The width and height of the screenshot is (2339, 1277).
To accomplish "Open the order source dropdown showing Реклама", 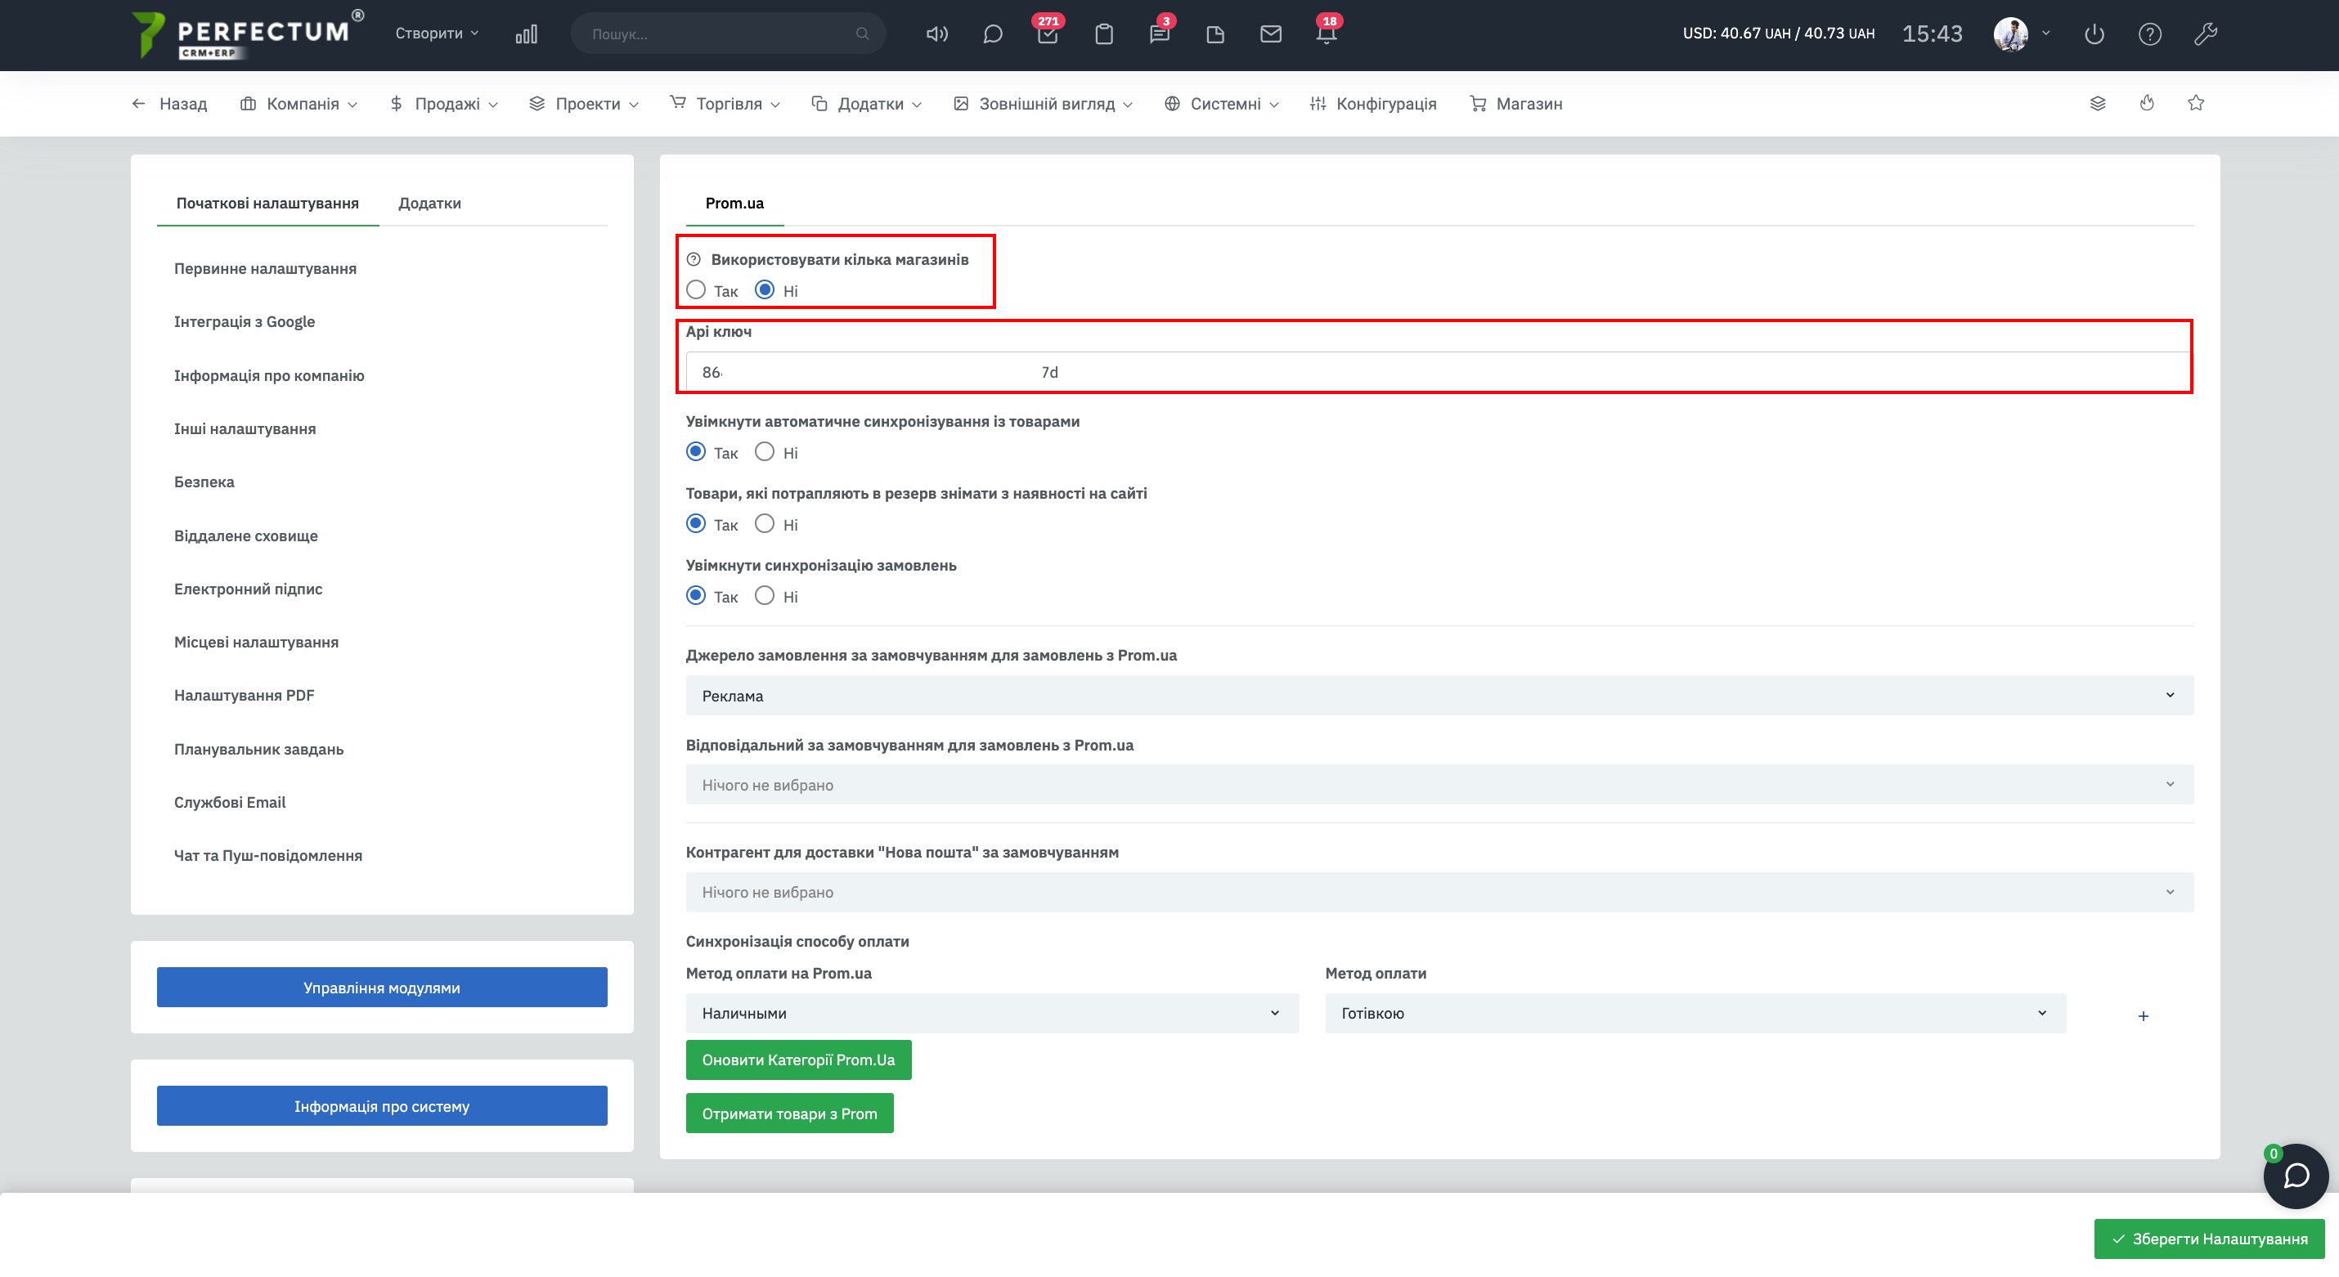I will click(1439, 695).
